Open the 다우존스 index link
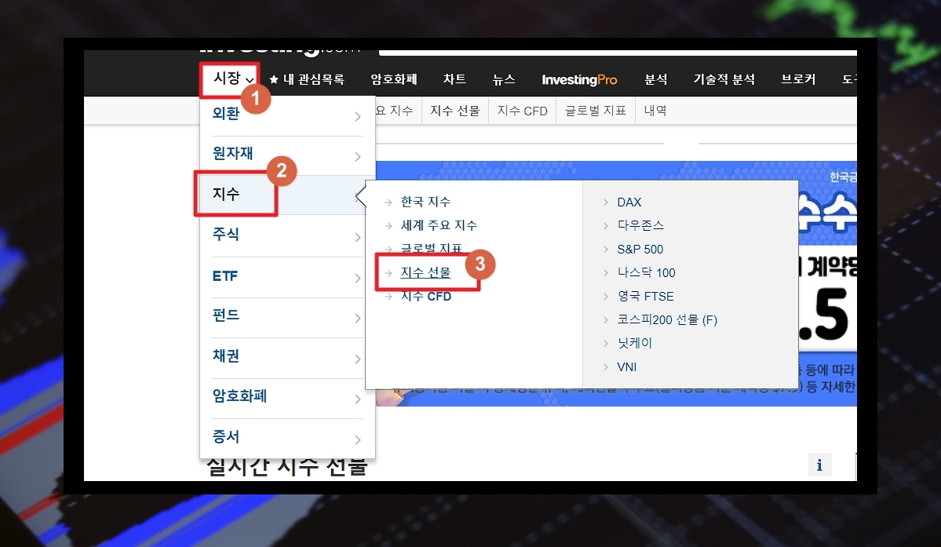The width and height of the screenshot is (941, 547). (x=640, y=225)
